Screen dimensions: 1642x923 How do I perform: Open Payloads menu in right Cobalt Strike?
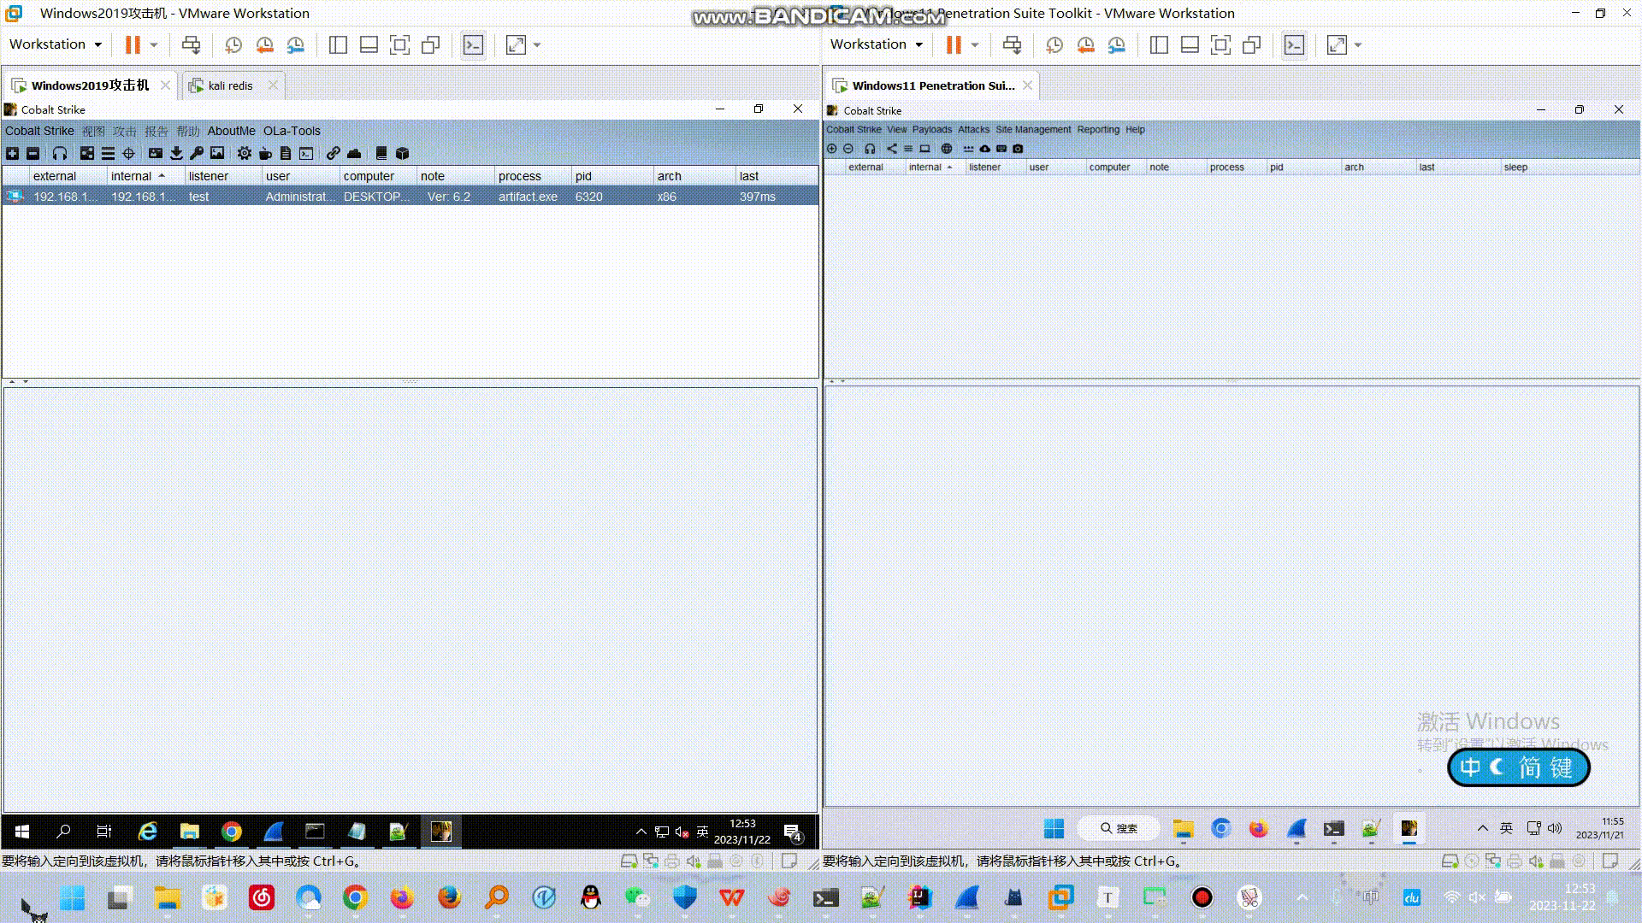pos(931,130)
